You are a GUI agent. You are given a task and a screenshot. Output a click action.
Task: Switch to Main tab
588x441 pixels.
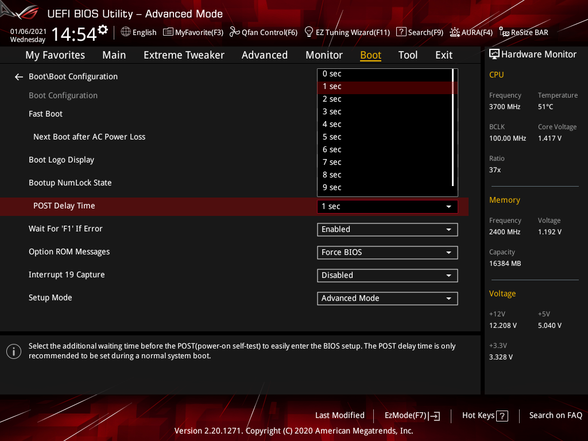point(114,55)
